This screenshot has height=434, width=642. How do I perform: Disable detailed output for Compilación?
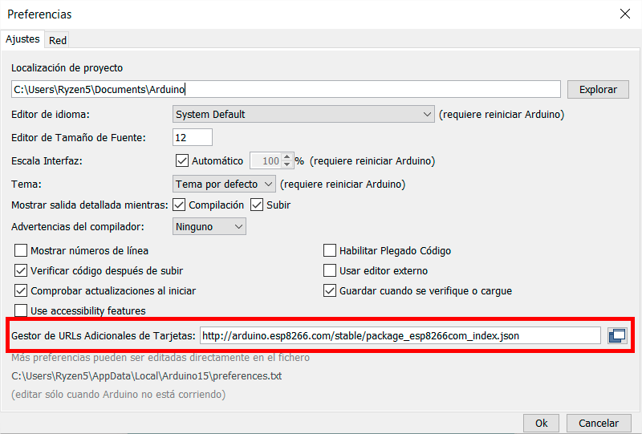179,205
